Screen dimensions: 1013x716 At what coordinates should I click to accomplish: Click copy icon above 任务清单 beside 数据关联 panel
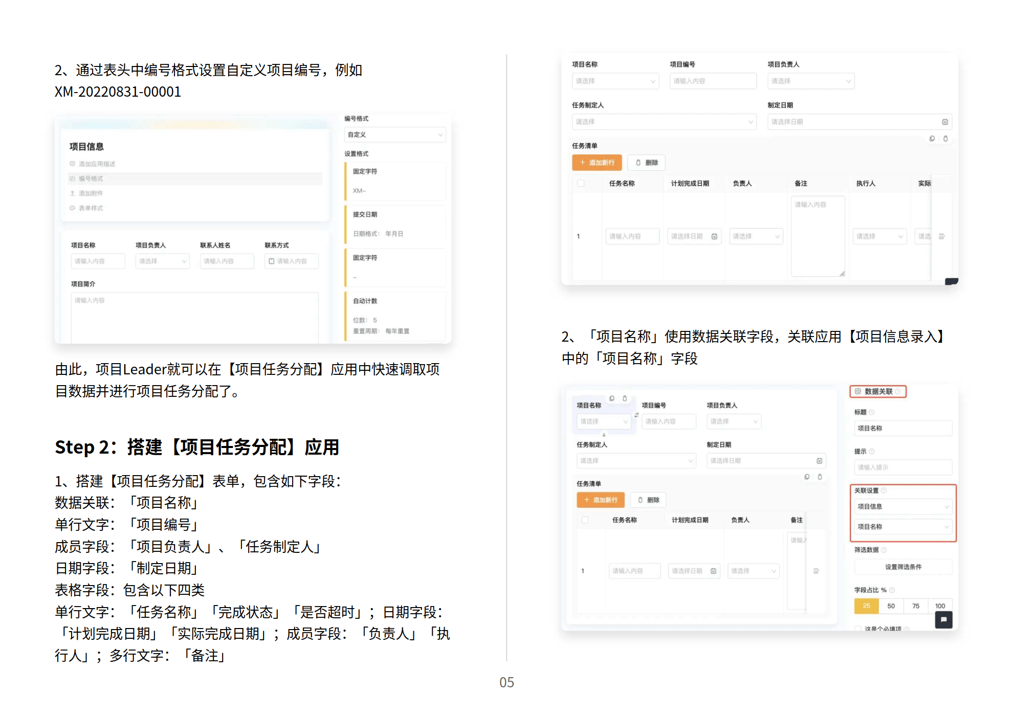(x=807, y=477)
